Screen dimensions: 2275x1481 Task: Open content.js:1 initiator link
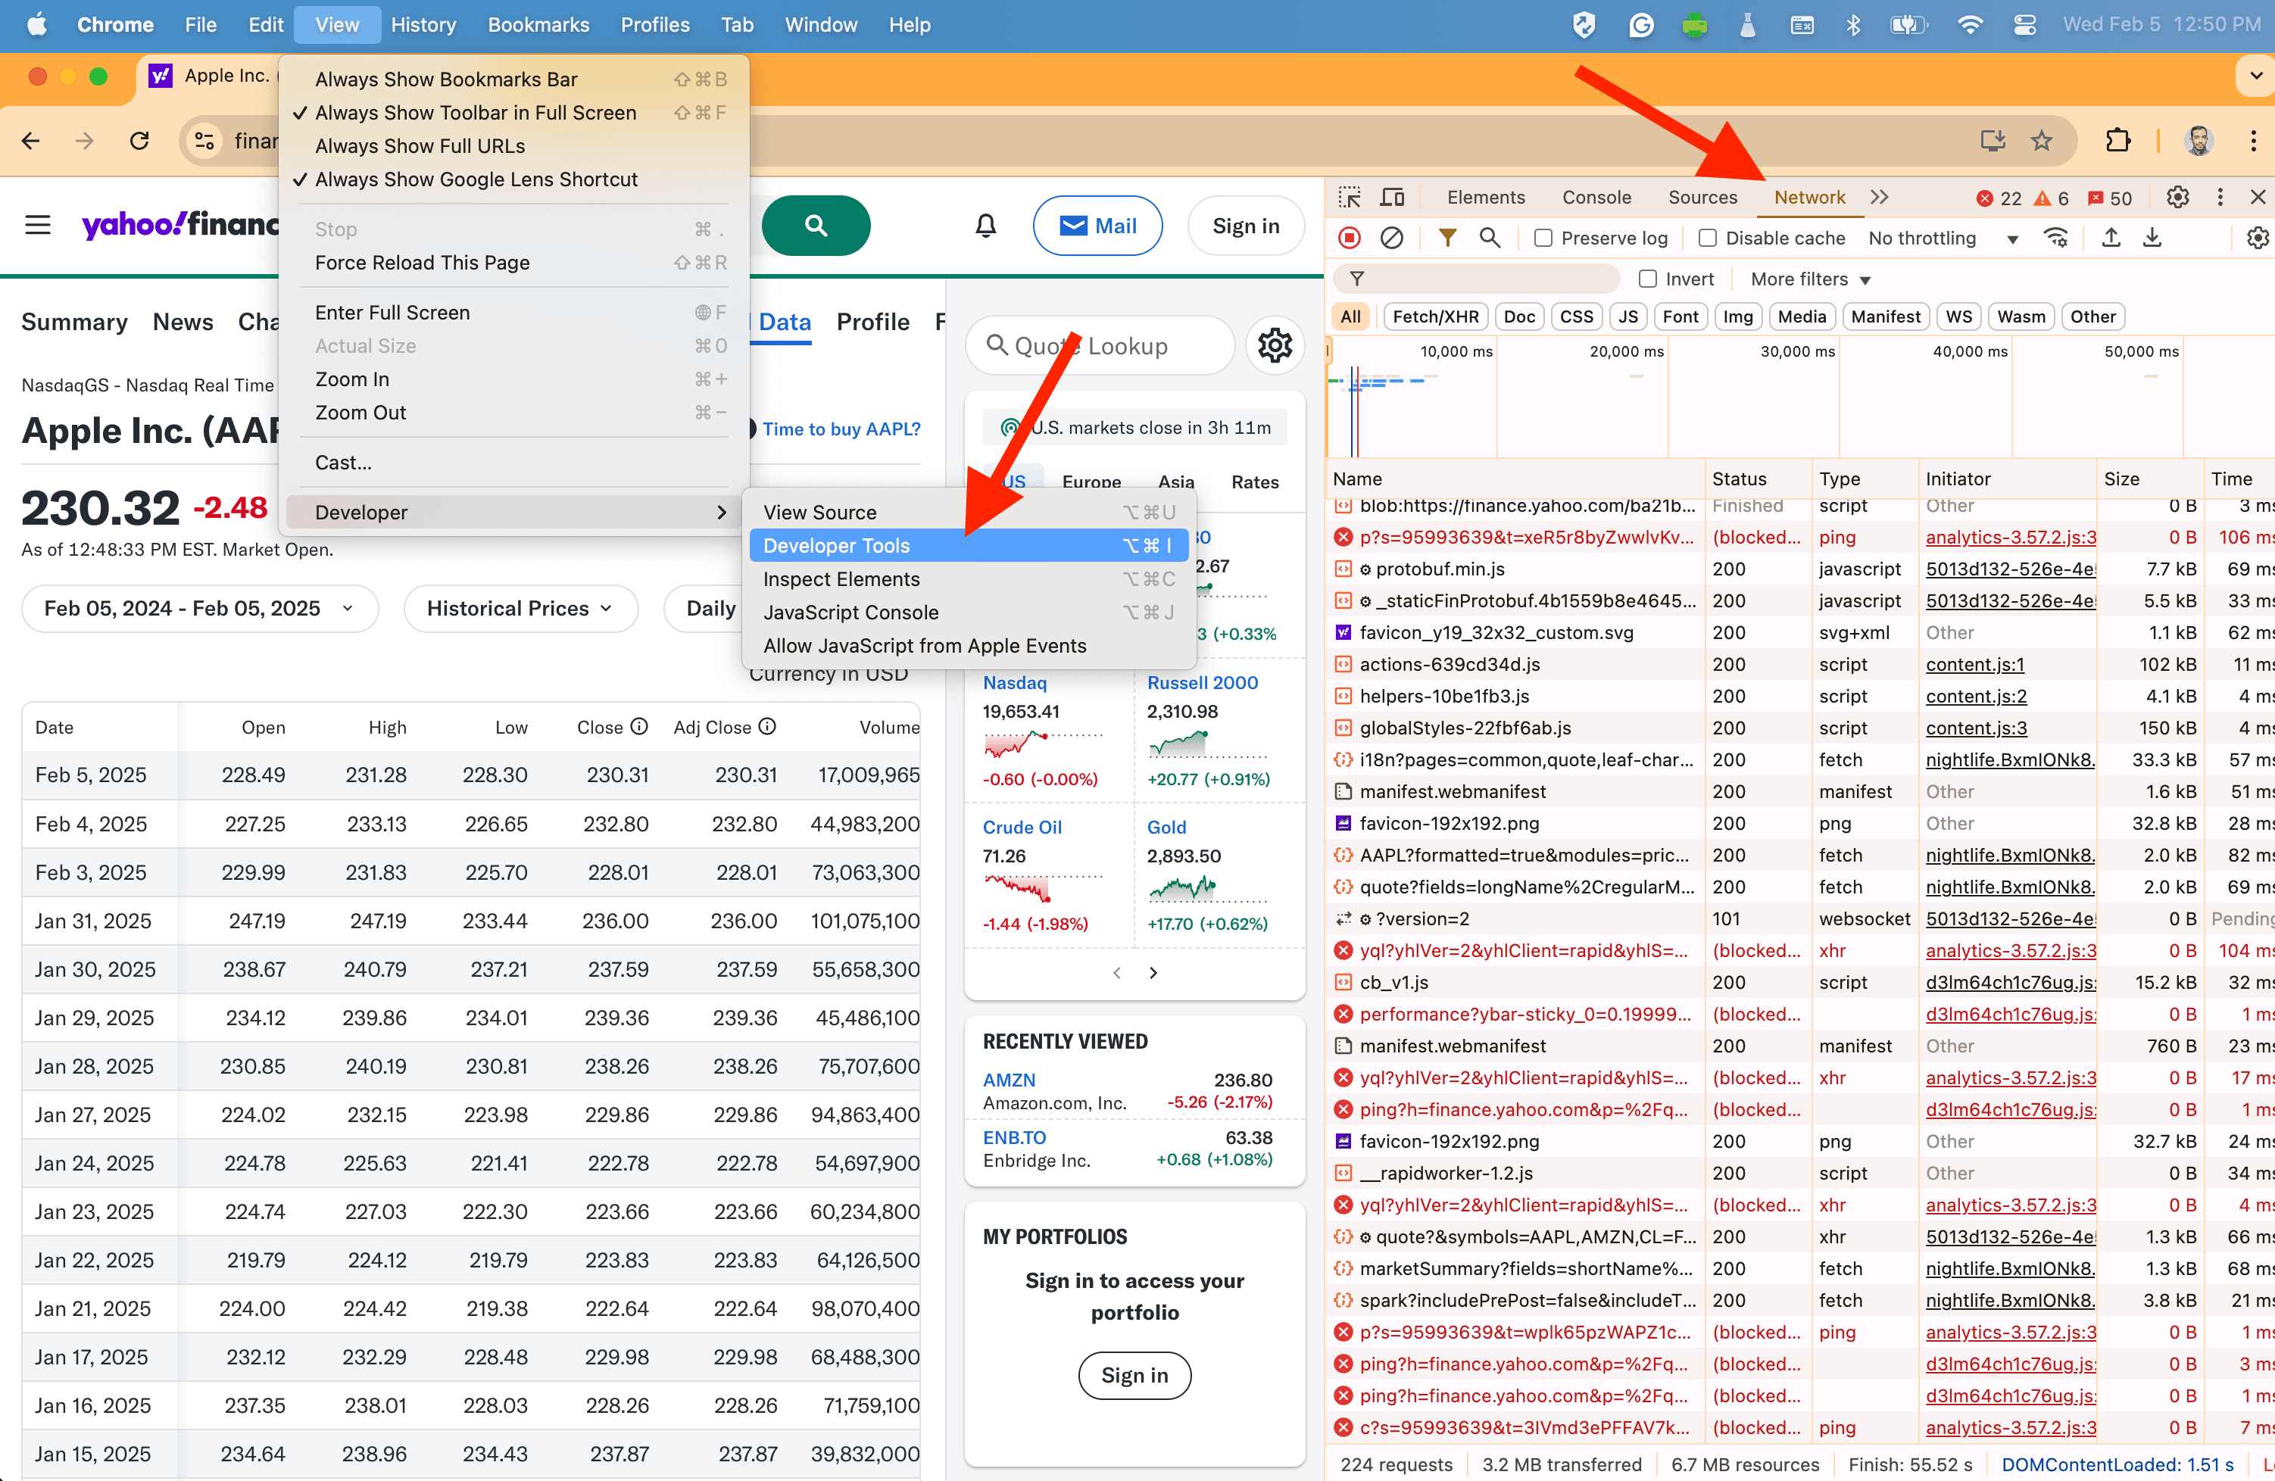coord(1975,664)
